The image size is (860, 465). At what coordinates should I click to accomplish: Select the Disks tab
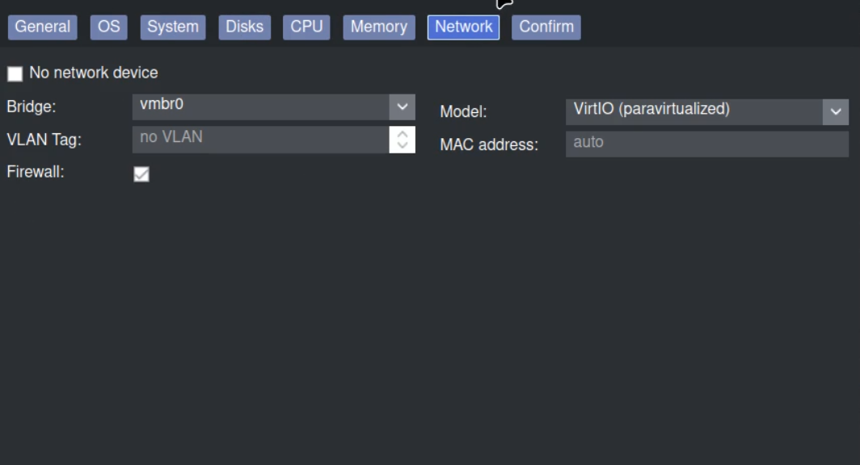pyautogui.click(x=244, y=27)
